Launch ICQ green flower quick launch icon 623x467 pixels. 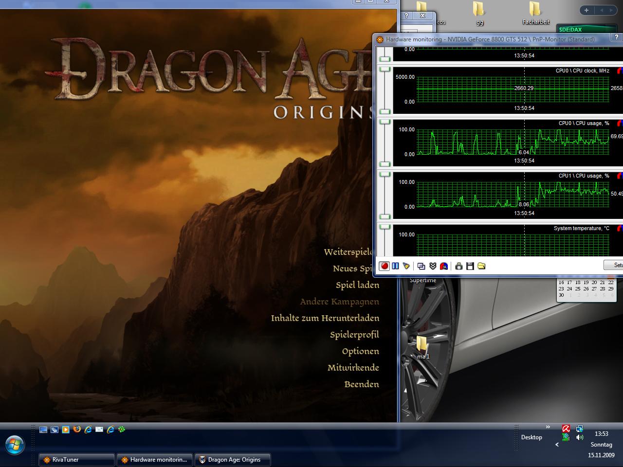coord(122,430)
